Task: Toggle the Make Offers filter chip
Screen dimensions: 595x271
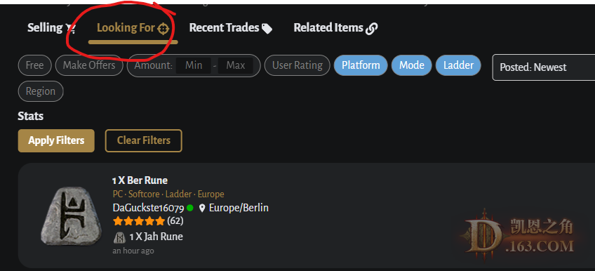Action: [x=89, y=65]
